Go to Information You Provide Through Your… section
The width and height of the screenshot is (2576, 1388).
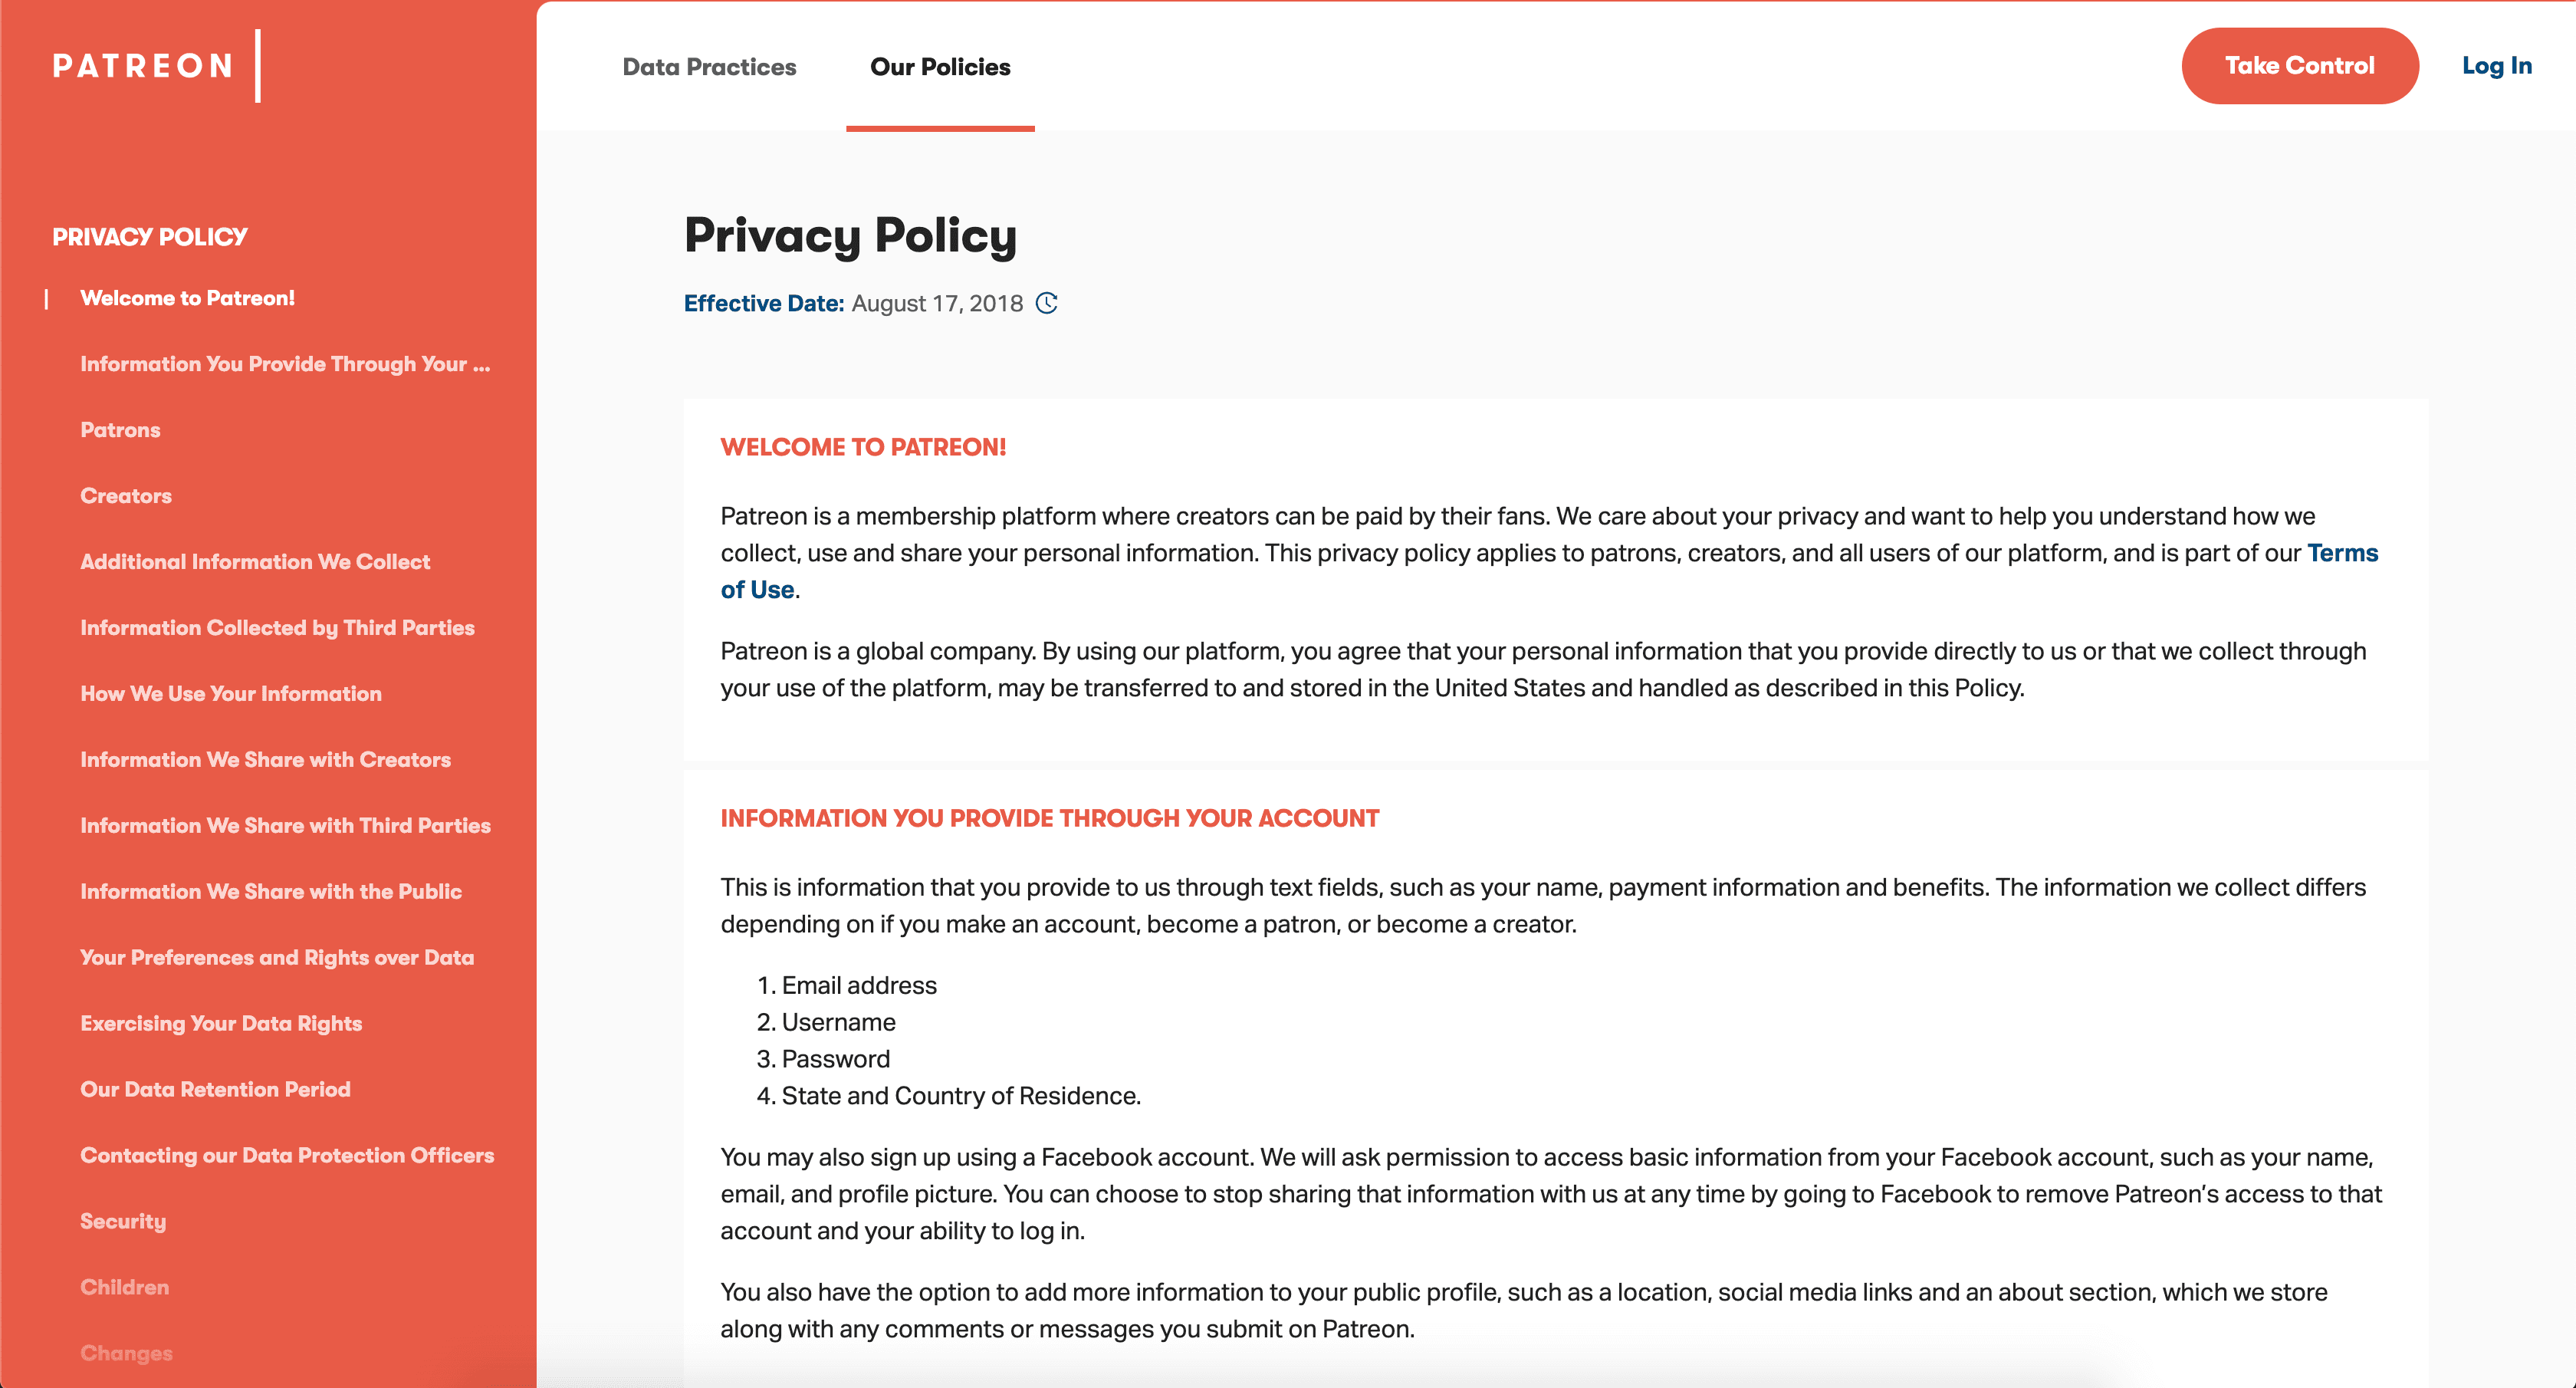[285, 364]
